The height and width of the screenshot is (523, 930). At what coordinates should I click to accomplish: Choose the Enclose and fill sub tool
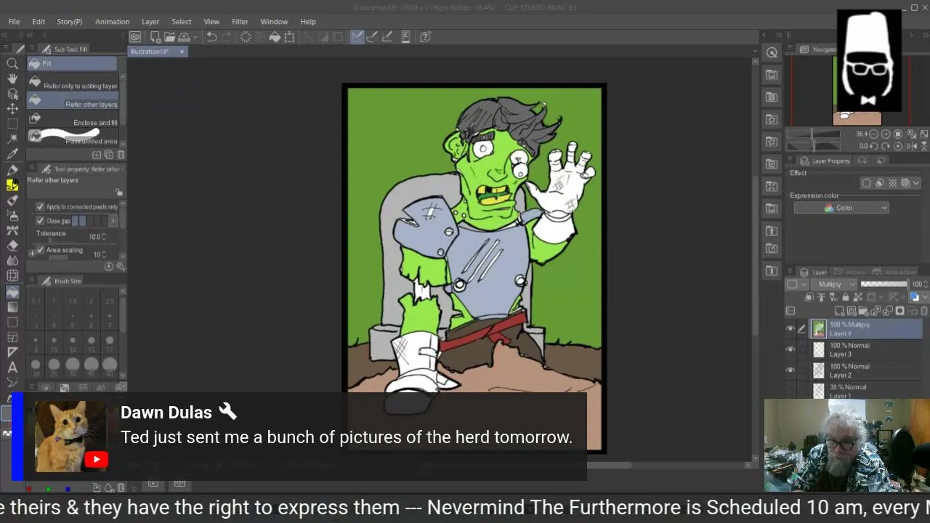click(x=73, y=119)
